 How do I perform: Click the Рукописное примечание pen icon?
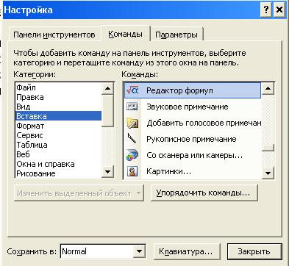click(132, 139)
